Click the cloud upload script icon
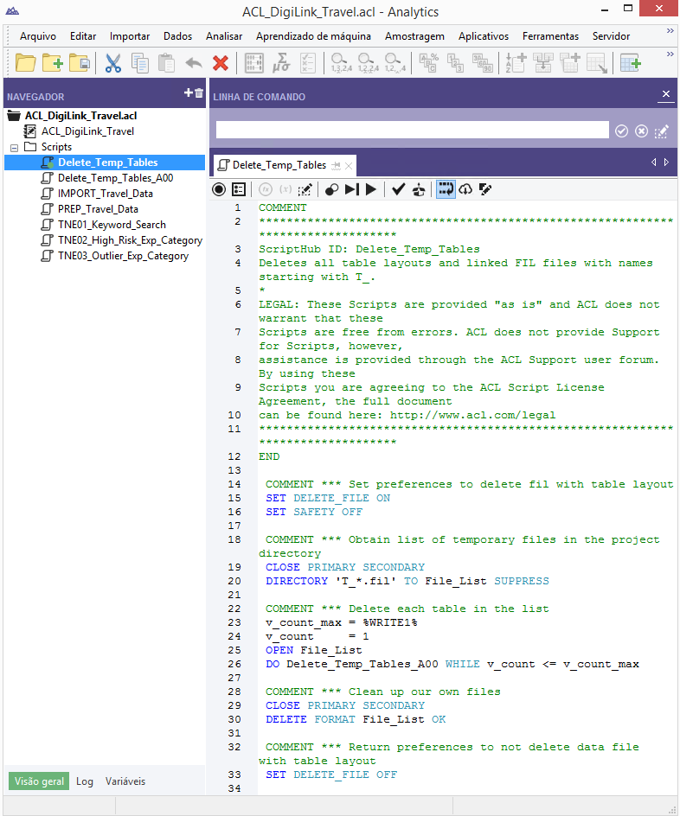 click(x=465, y=189)
